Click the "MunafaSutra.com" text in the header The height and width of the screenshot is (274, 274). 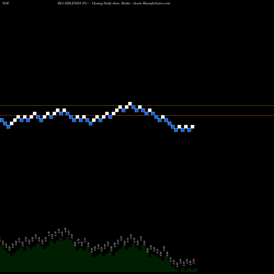[156, 3]
